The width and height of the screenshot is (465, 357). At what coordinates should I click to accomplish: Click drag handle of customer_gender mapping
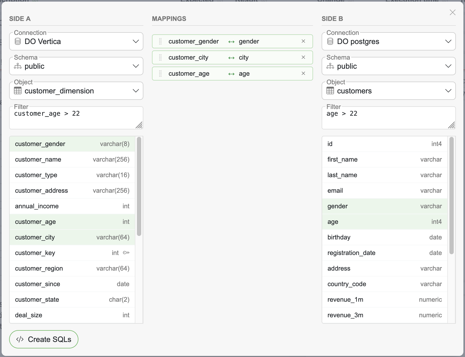tap(160, 41)
